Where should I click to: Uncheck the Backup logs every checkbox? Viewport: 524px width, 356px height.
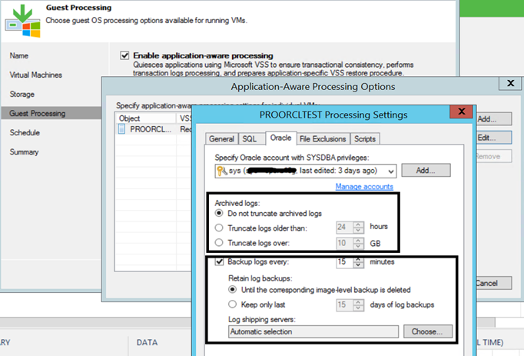pyautogui.click(x=220, y=262)
